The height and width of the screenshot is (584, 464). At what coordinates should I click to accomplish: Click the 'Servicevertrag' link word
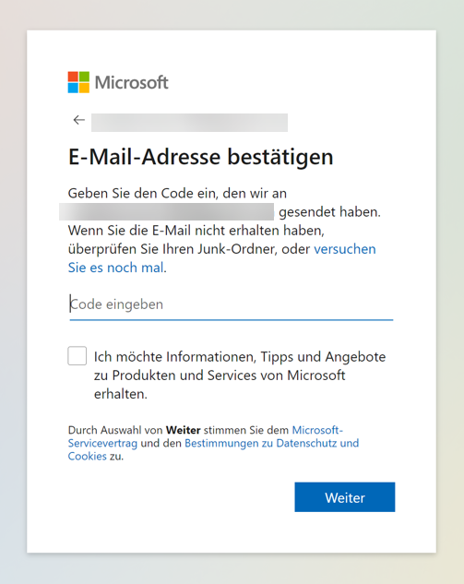(x=102, y=443)
